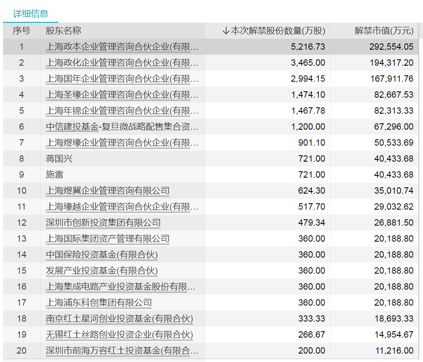The height and width of the screenshot is (362, 423).
Task: Select share quantity 901.10
Action: (312, 143)
